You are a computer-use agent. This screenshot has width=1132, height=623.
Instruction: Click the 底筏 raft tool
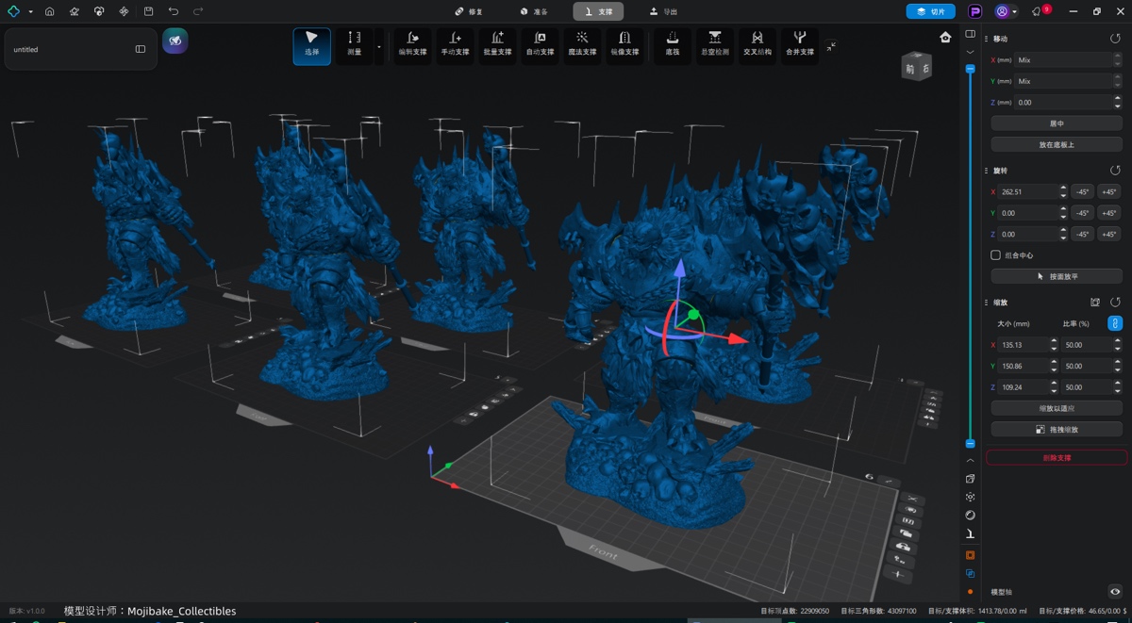(x=672, y=43)
